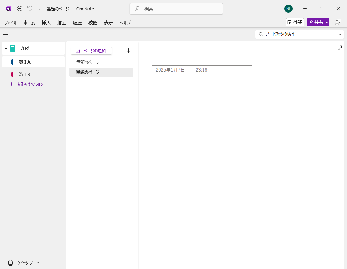Open the feedback person icon

(338, 22)
